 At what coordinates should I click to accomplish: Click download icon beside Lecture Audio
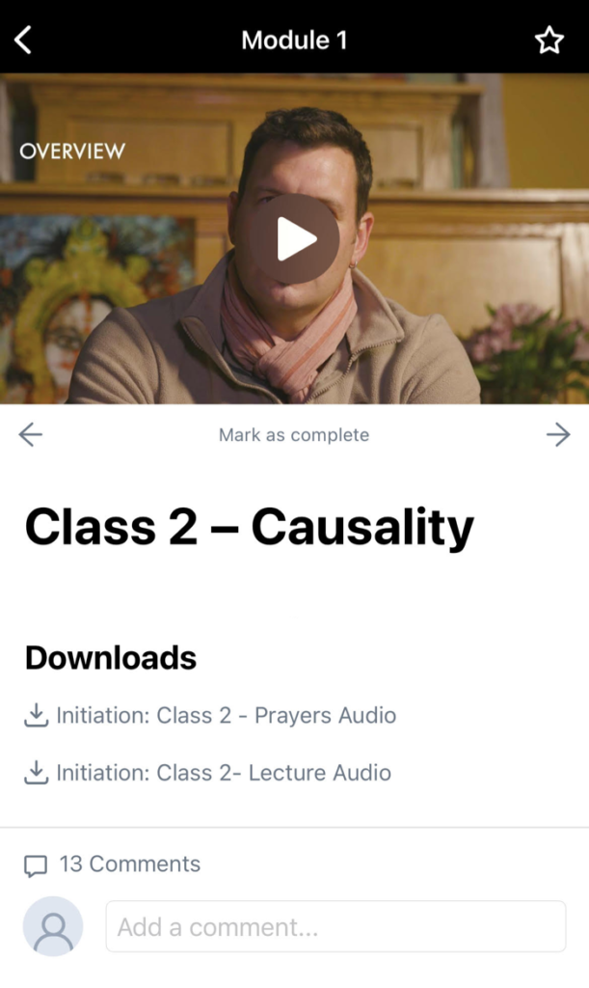point(37,773)
